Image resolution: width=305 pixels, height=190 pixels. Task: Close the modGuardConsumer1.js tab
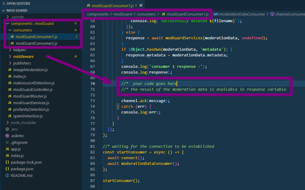pyautogui.click(x=141, y=5)
